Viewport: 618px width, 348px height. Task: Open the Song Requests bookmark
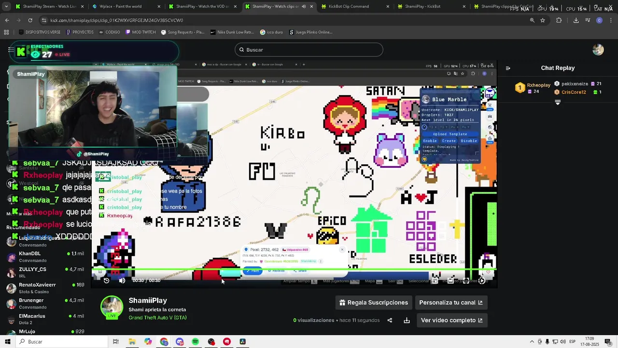(x=183, y=32)
